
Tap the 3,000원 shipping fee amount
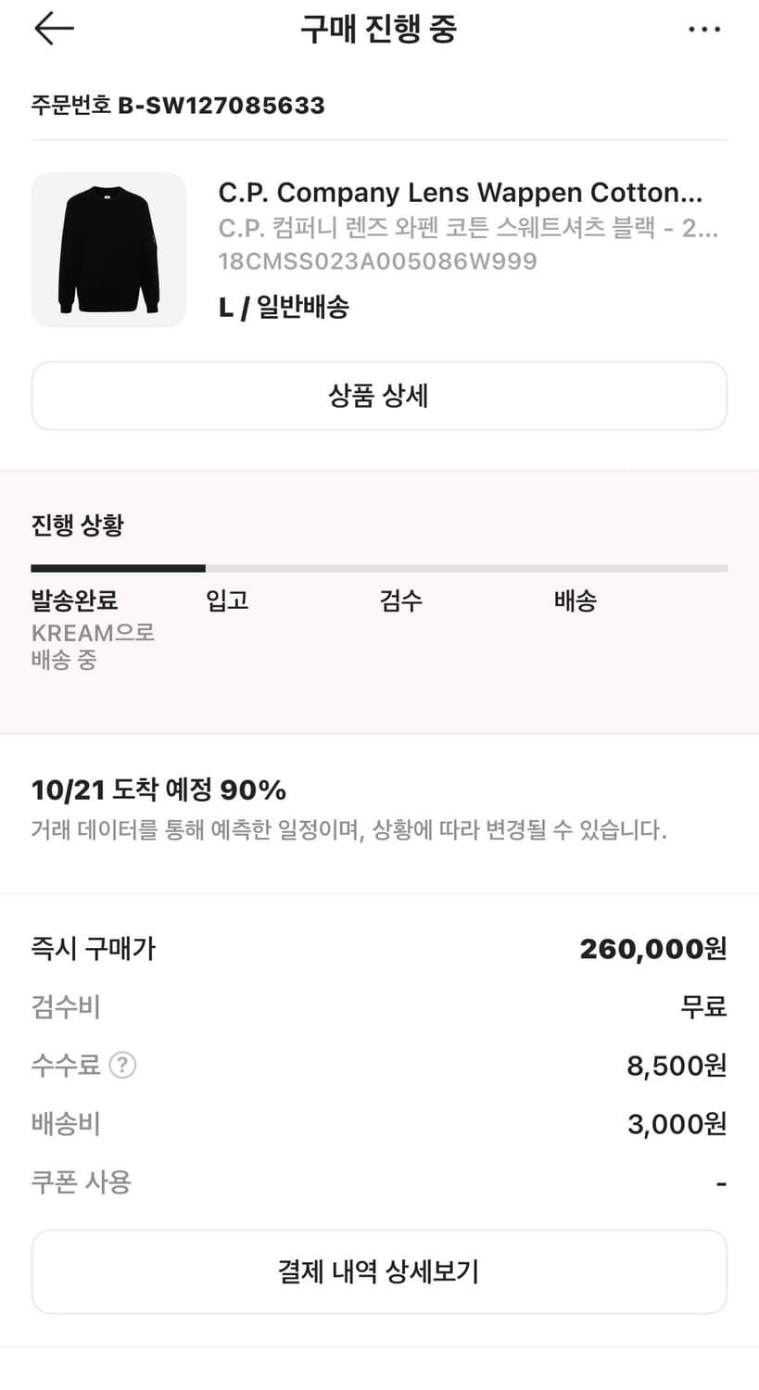tap(677, 1124)
